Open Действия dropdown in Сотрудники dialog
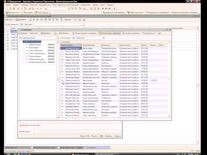Screen dimensions: 207x155 [34, 33]
